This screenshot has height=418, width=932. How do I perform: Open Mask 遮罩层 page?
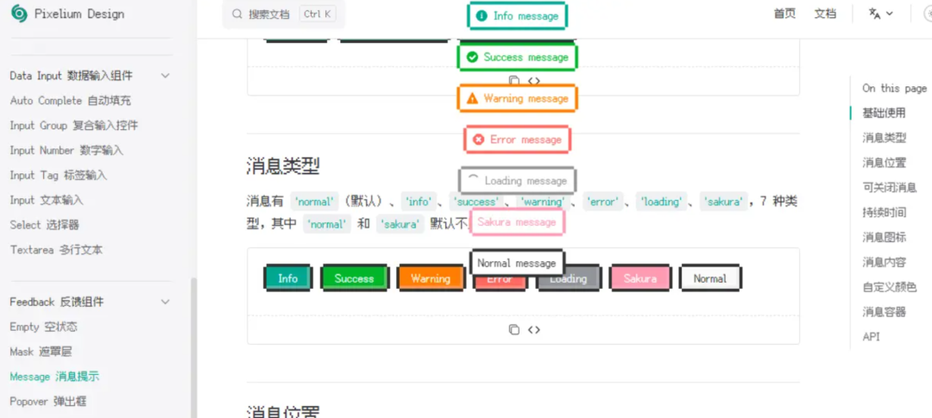pos(41,352)
